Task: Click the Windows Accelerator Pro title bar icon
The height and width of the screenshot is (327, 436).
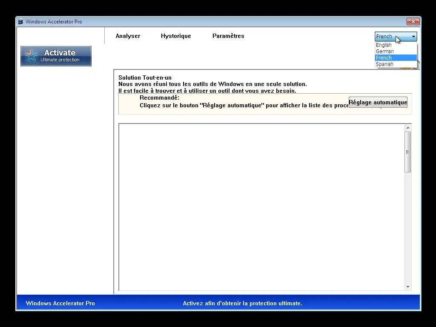Action: click(20, 21)
